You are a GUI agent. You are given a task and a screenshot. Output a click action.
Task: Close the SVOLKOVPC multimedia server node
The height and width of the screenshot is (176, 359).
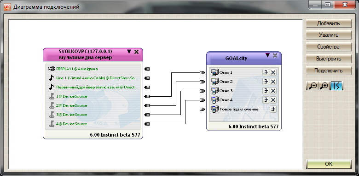tap(136, 52)
